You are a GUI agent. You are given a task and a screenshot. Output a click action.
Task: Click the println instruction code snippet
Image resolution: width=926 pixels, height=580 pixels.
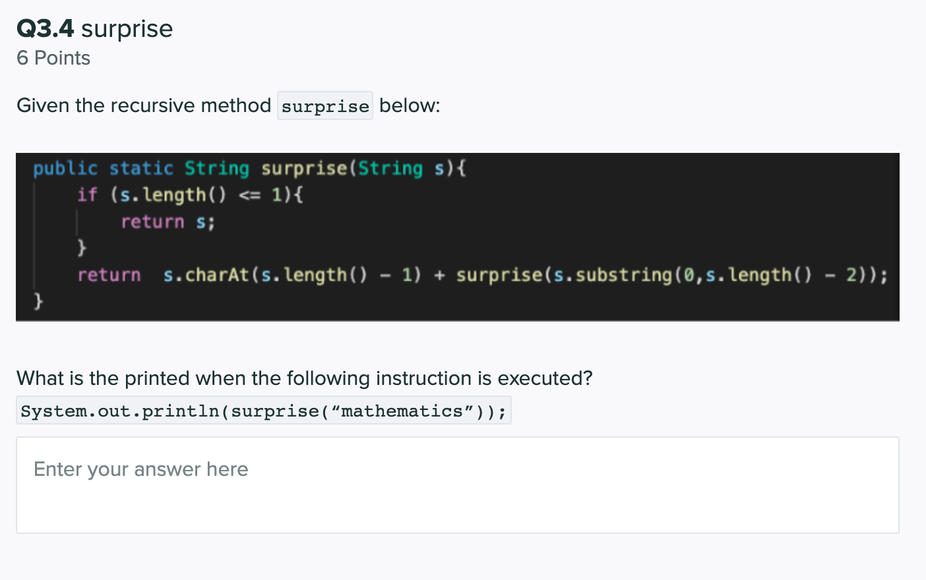(262, 410)
